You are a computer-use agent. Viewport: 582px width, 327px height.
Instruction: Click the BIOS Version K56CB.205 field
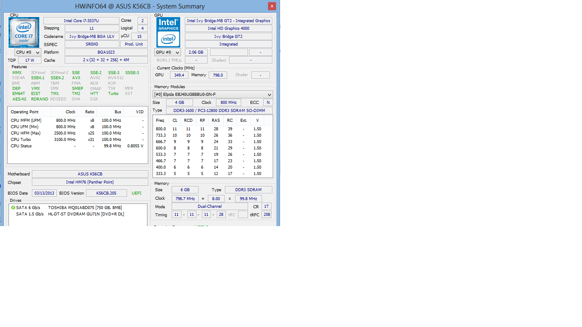[107, 193]
